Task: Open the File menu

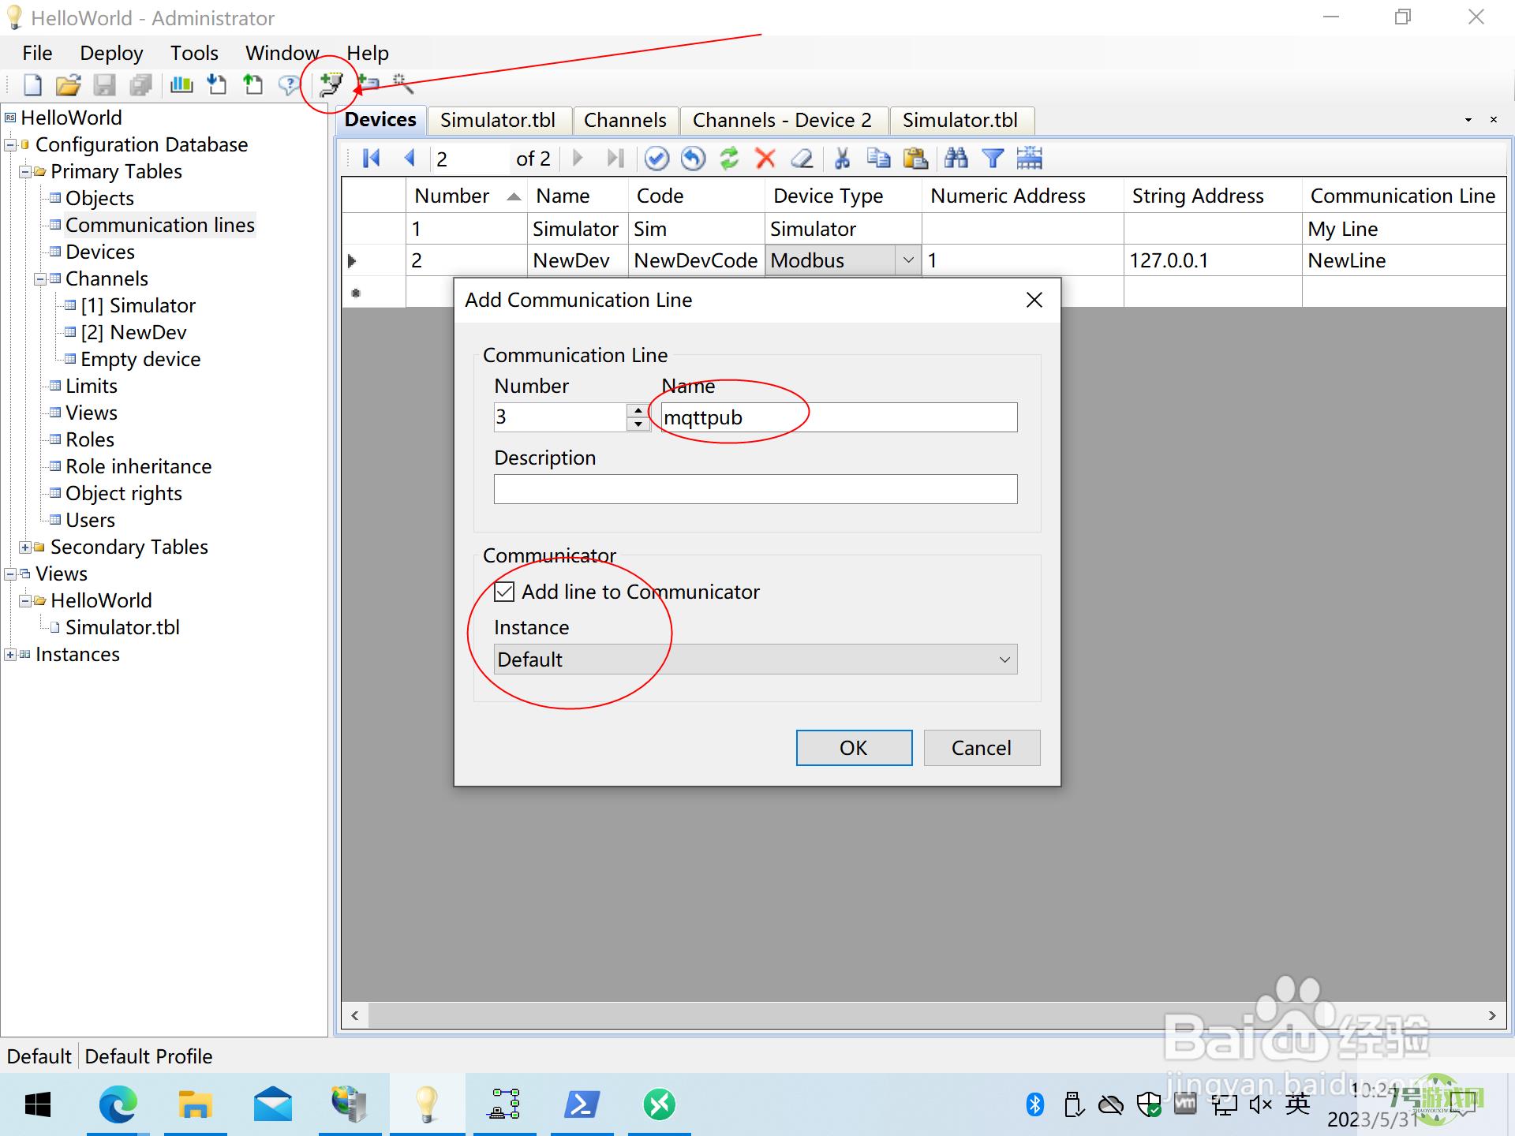Action: tap(37, 53)
